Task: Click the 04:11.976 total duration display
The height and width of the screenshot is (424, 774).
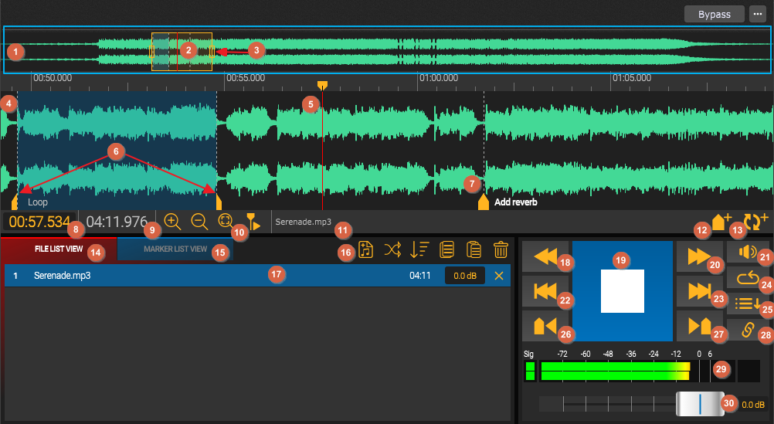Action: click(x=117, y=222)
